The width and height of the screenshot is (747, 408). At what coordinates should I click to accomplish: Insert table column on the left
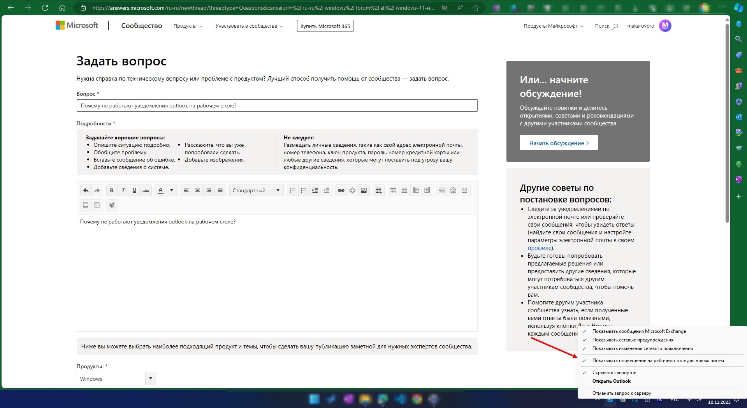(416, 190)
